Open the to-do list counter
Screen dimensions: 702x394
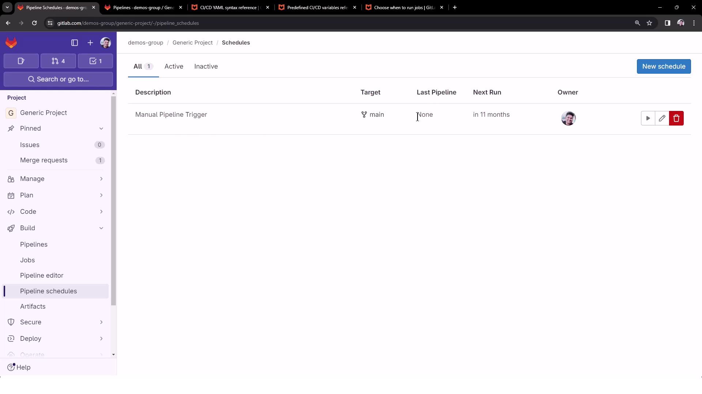95,61
